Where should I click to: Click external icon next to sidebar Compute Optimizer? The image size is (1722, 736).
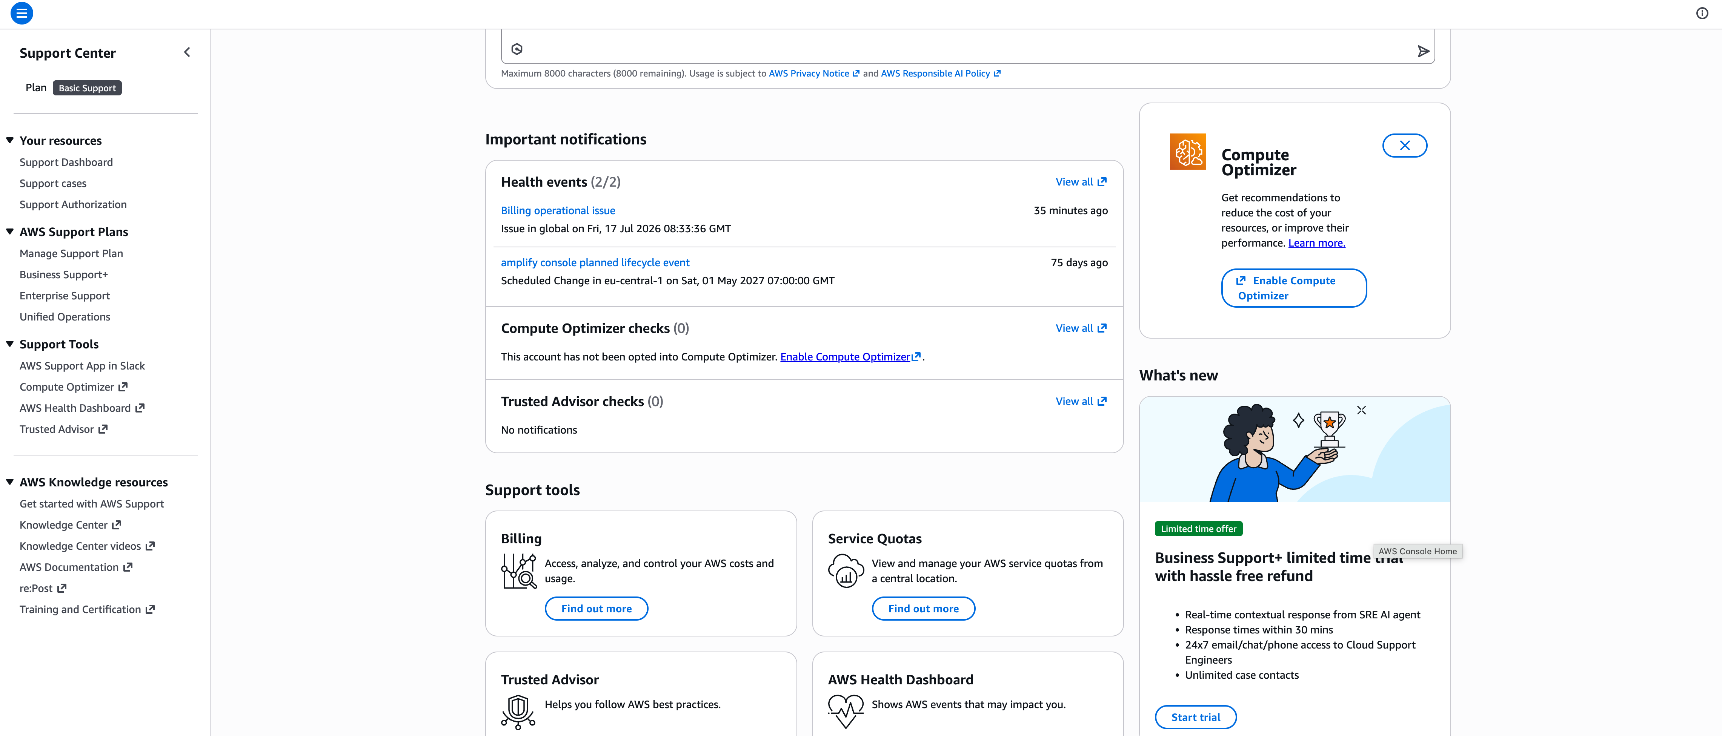123,387
